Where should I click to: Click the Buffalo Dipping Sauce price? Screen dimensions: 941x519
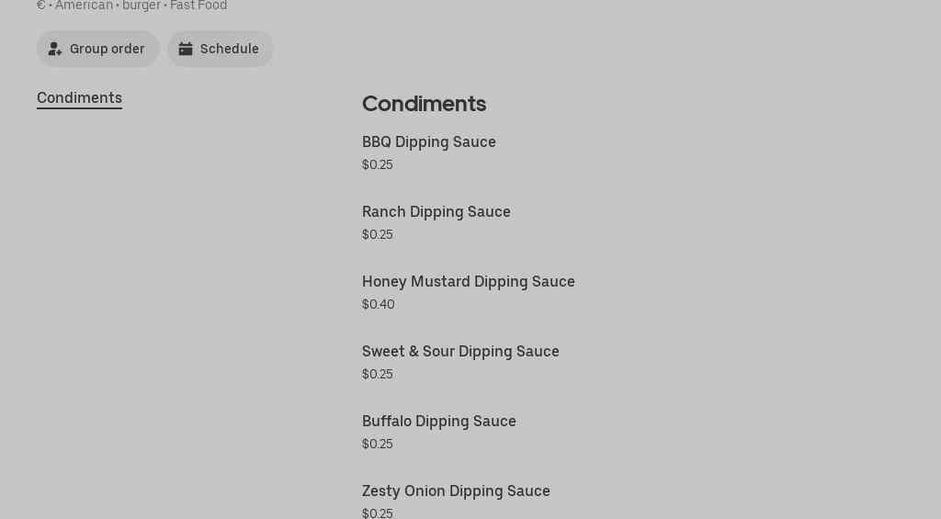coord(377,444)
